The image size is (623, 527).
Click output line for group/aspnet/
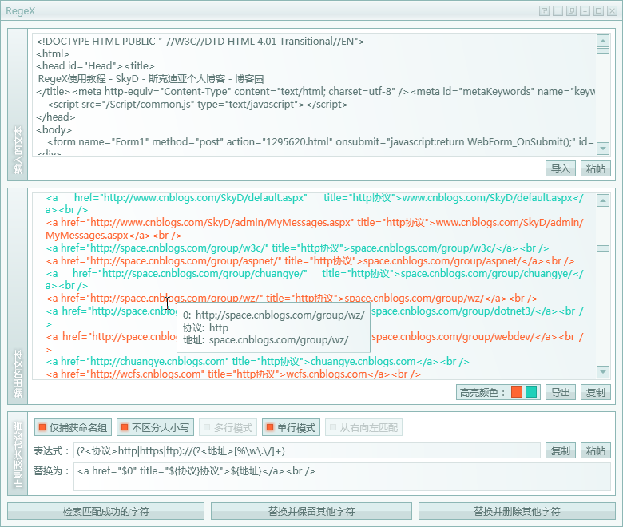pos(311,260)
